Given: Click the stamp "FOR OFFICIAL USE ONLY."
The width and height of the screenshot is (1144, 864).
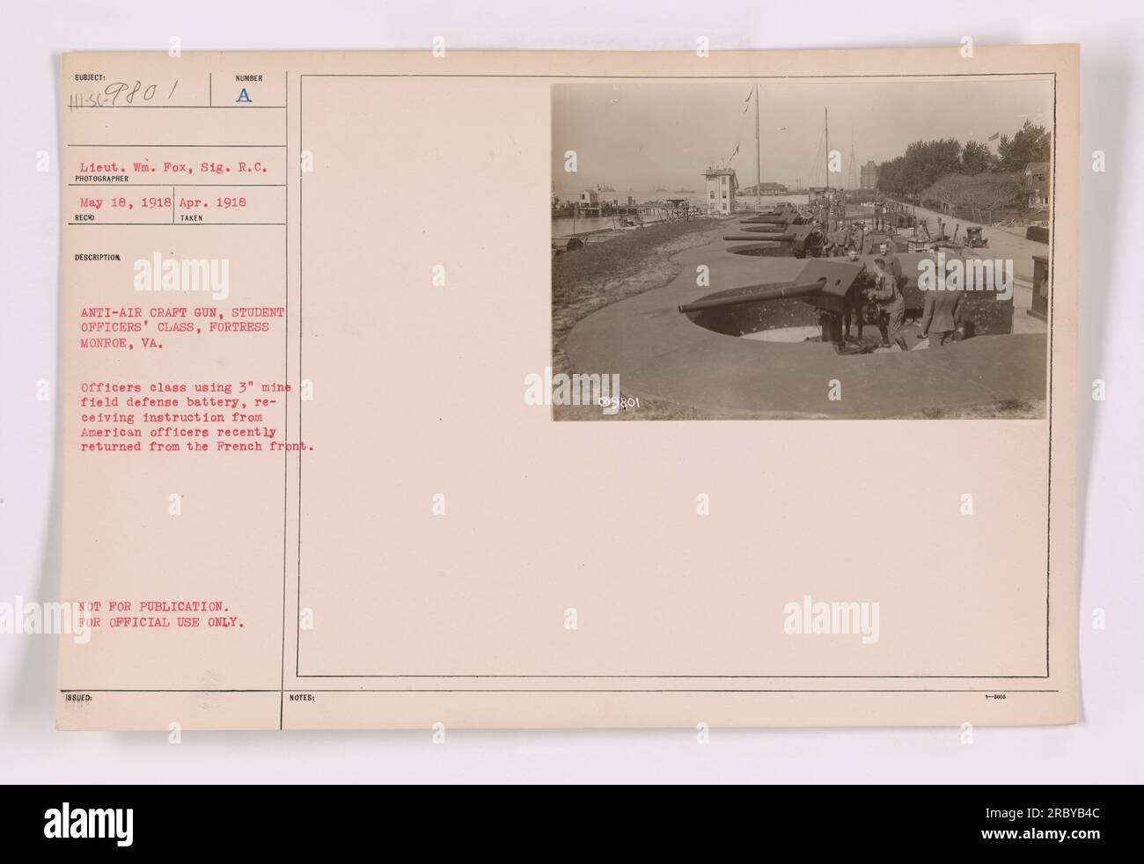Looking at the screenshot, I should coord(161,621).
